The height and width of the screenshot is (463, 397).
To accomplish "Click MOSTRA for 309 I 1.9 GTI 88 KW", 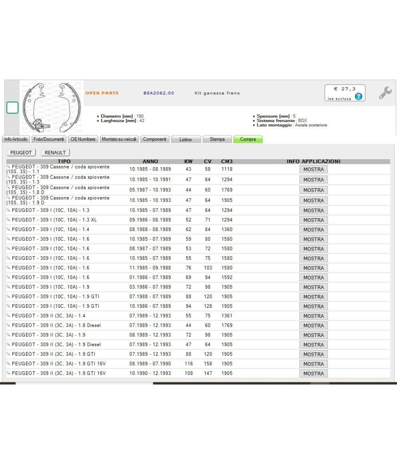I will pyautogui.click(x=313, y=296).
